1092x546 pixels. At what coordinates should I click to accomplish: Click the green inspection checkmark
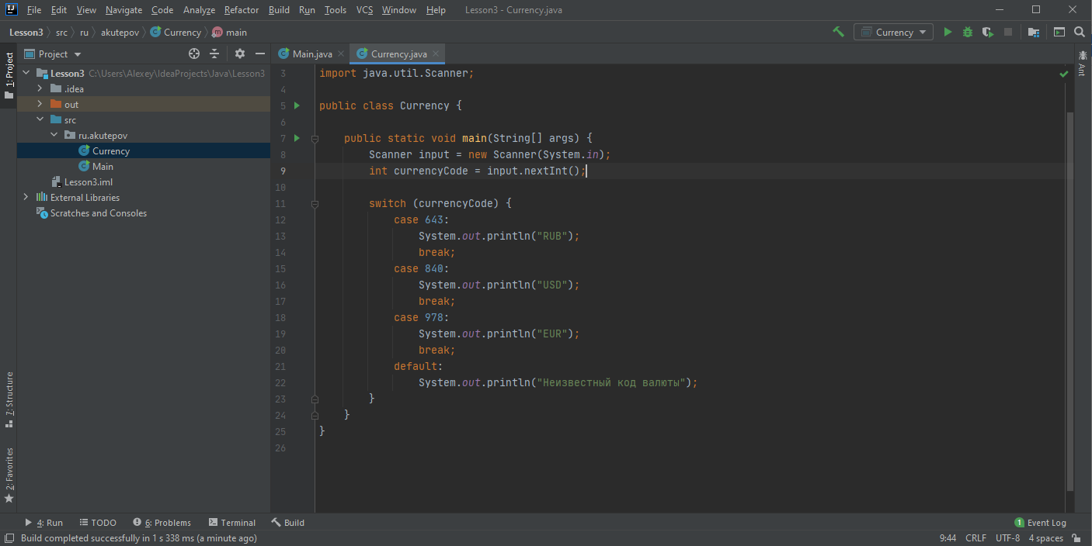[1064, 74]
